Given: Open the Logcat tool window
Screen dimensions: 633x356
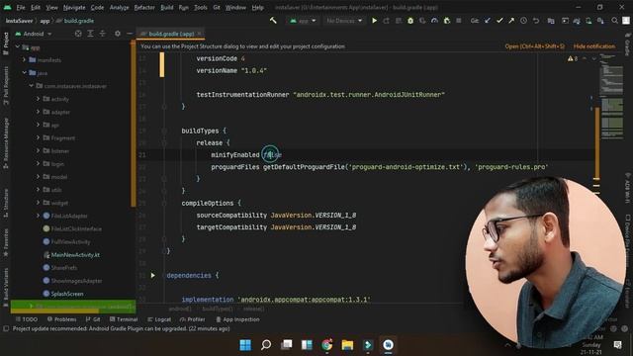Looking at the screenshot, I should [x=159, y=319].
